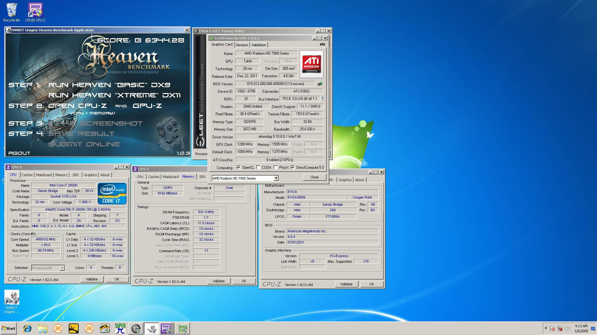Open the volume speaker tray icon
The image size is (597, 335).
pyautogui.click(x=567, y=328)
